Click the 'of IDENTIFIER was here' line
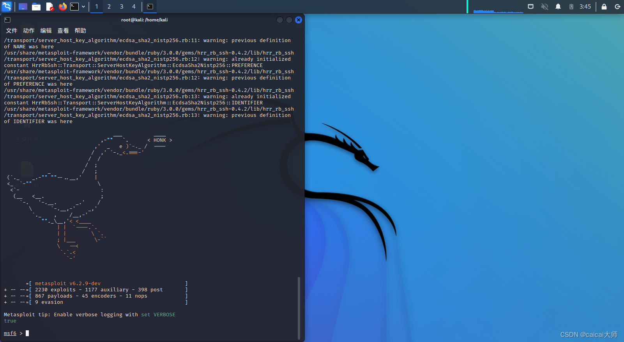 pyautogui.click(x=38, y=122)
